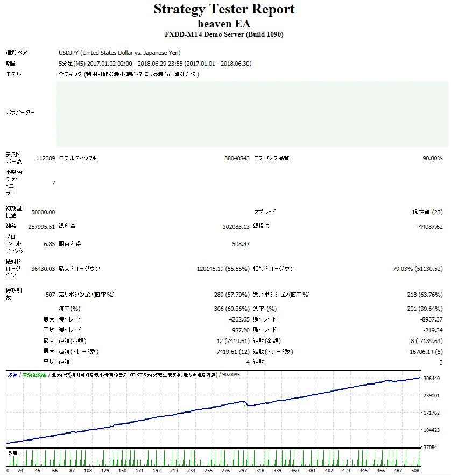451x475 pixels.
Task: Click max consecutive profit 7419.61 (12)
Action: [233, 351]
